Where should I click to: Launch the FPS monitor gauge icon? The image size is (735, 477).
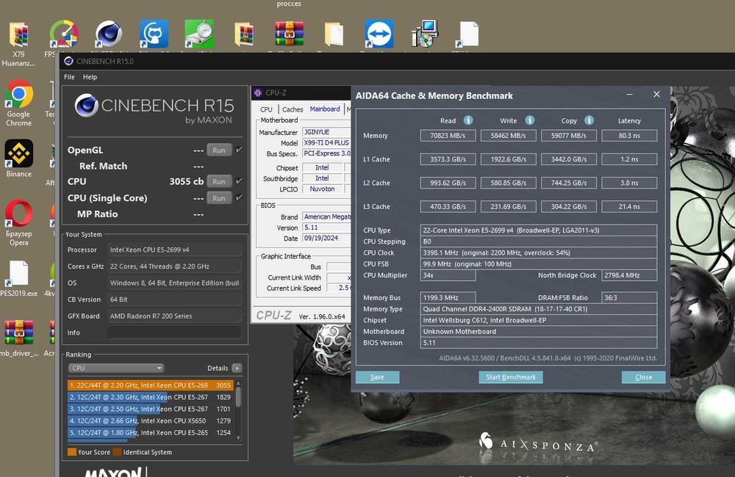(63, 34)
